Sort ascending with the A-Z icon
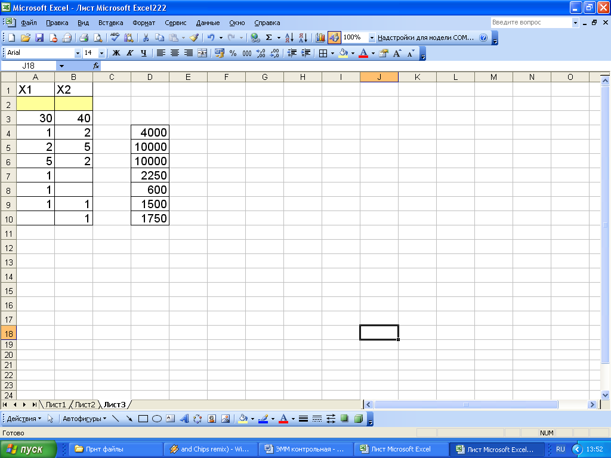 [289, 38]
